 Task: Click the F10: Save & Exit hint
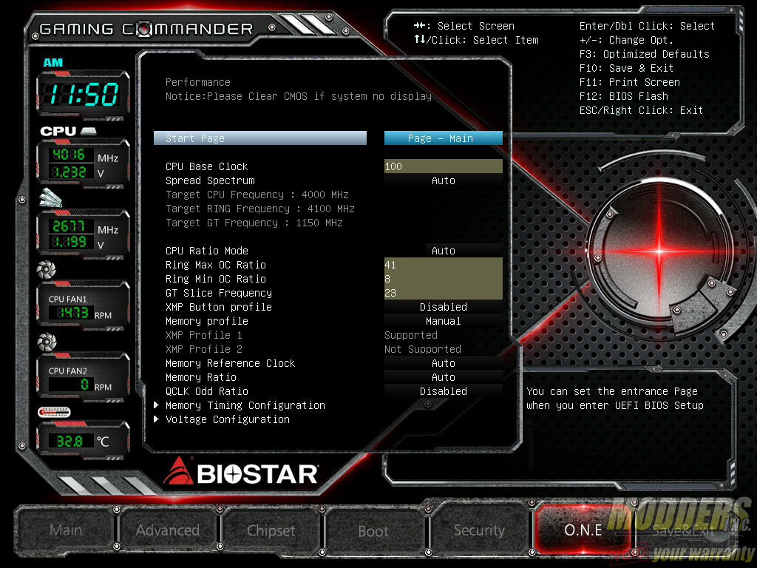[626, 67]
